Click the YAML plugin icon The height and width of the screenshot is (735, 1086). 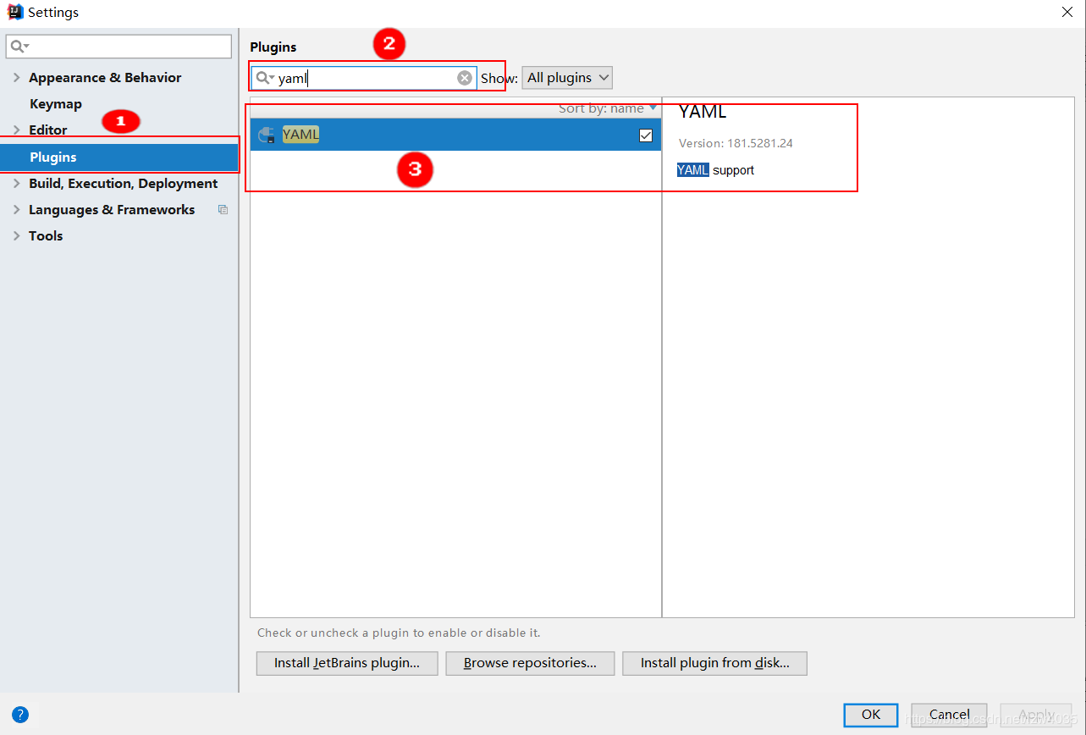pyautogui.click(x=267, y=135)
